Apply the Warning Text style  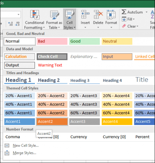point(50,65)
